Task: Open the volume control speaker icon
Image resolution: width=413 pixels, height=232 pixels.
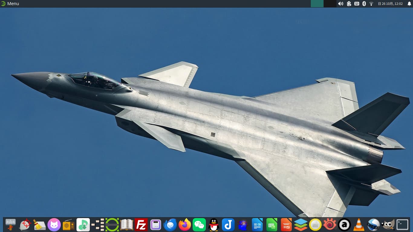Action: [x=341, y=4]
